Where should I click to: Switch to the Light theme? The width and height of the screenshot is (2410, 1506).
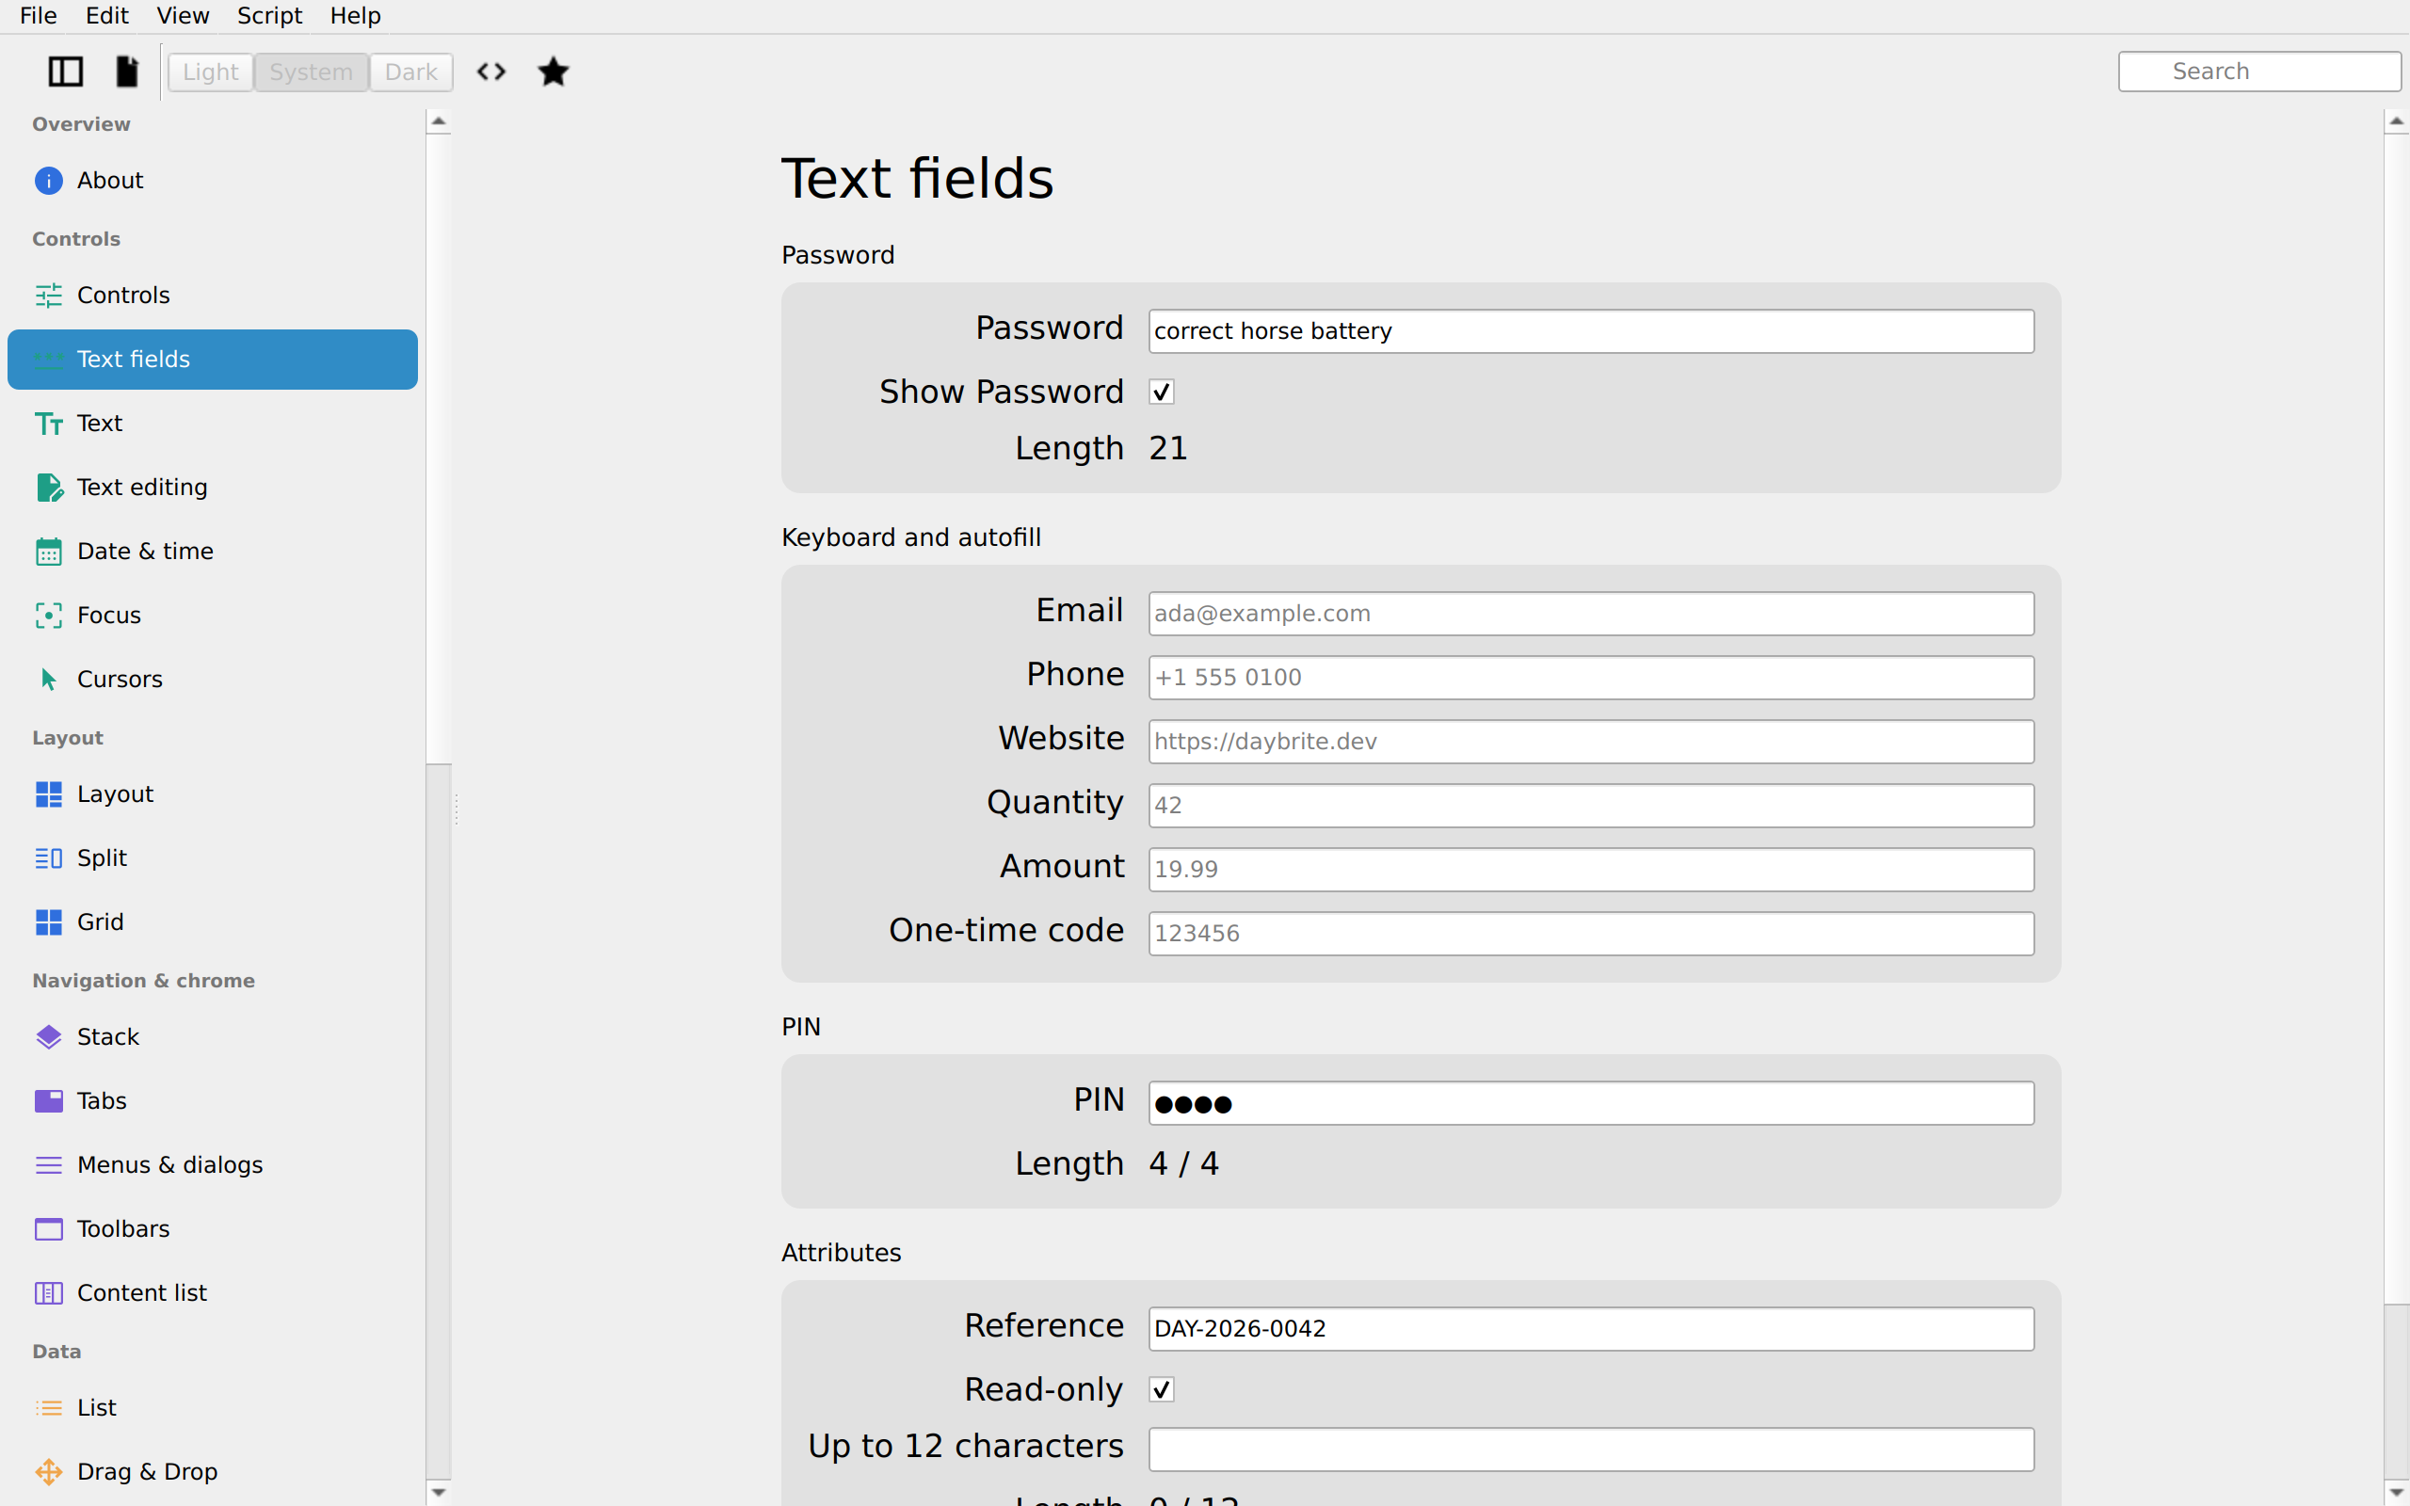(x=210, y=72)
